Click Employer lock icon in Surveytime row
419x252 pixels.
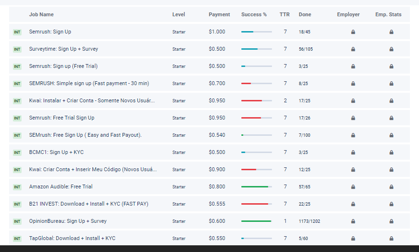click(353, 49)
